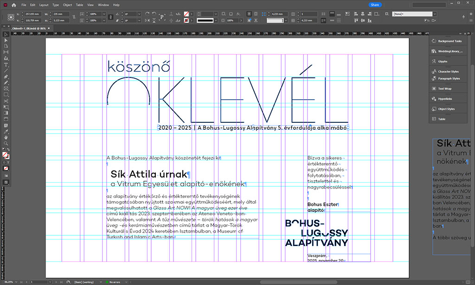Select the reference point locator grid

click(11, 17)
